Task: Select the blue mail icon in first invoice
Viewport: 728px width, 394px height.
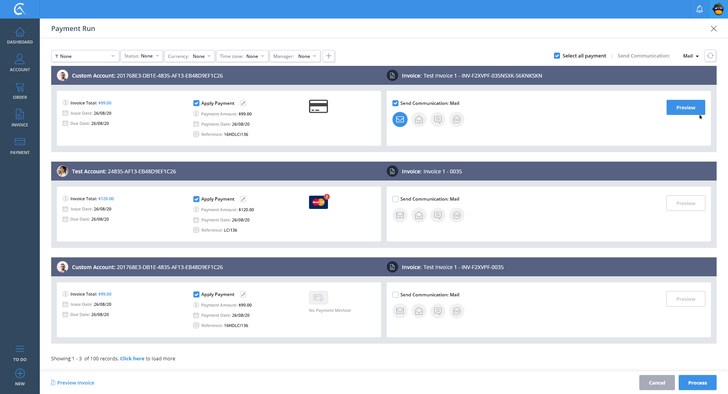Action: click(400, 120)
